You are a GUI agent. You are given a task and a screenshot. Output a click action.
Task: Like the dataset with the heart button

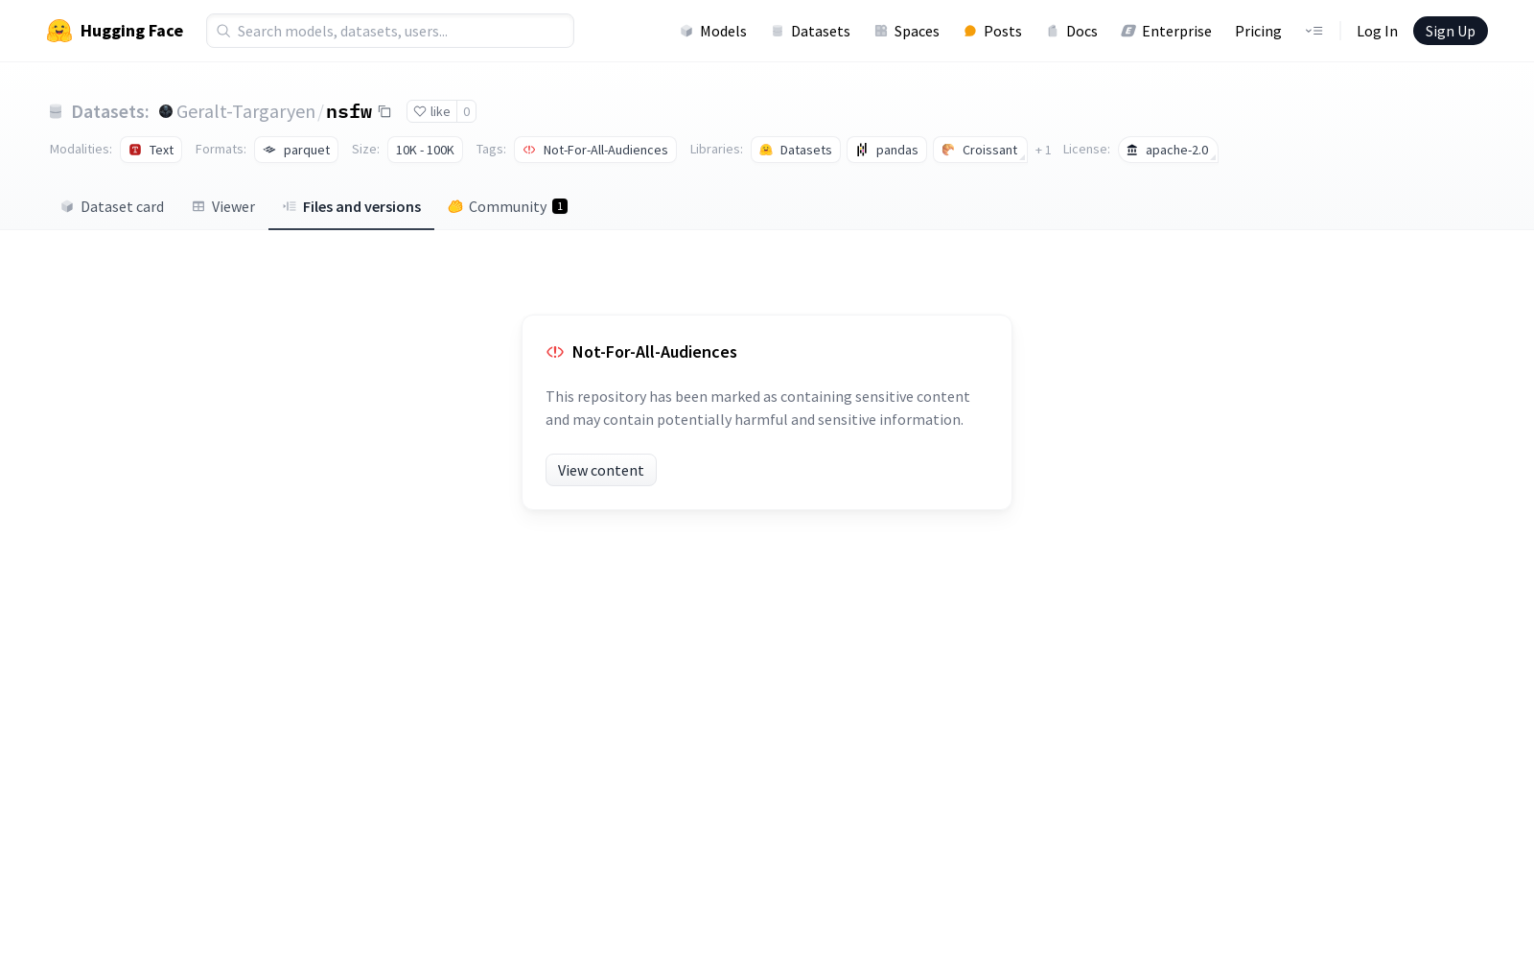tap(431, 111)
